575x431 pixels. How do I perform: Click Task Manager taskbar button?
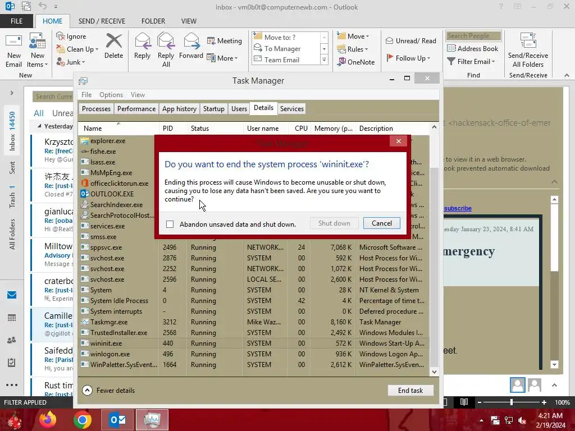tap(152, 420)
